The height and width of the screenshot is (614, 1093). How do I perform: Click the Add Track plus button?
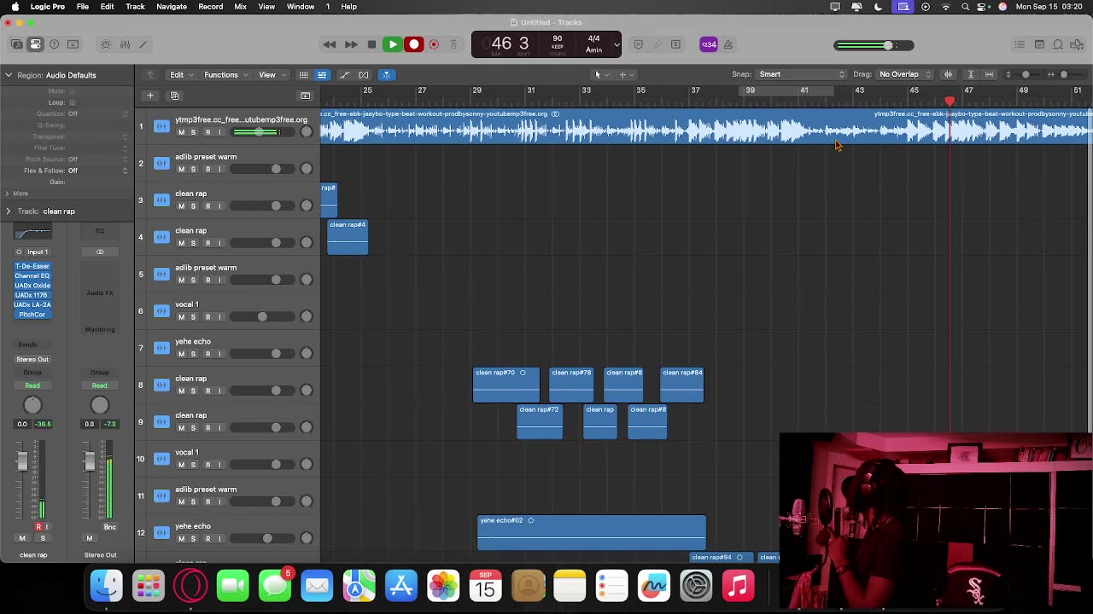pyautogui.click(x=150, y=96)
